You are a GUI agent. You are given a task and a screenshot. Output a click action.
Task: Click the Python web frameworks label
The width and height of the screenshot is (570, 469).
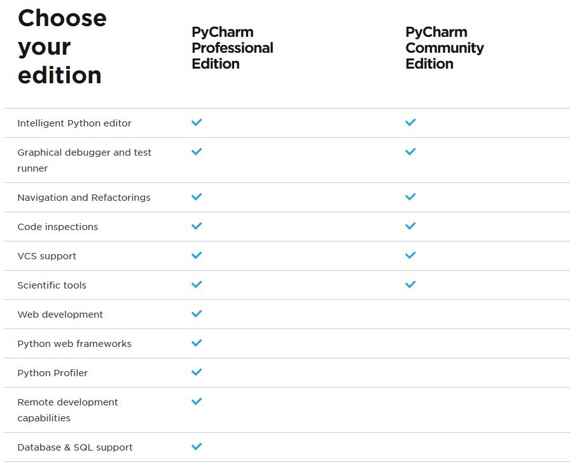point(74,344)
